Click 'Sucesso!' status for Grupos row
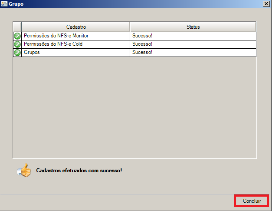Image resolution: width=272 pixels, height=211 pixels. click(193, 53)
